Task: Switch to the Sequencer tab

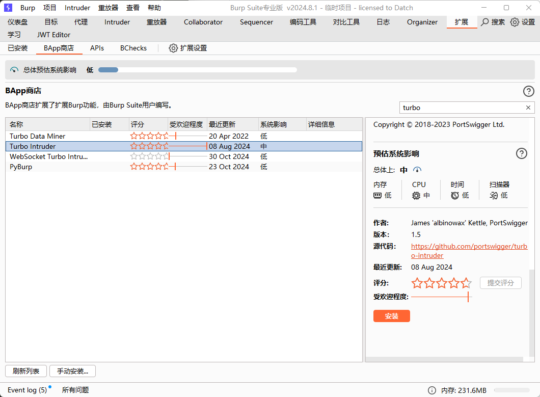Action: (256, 22)
